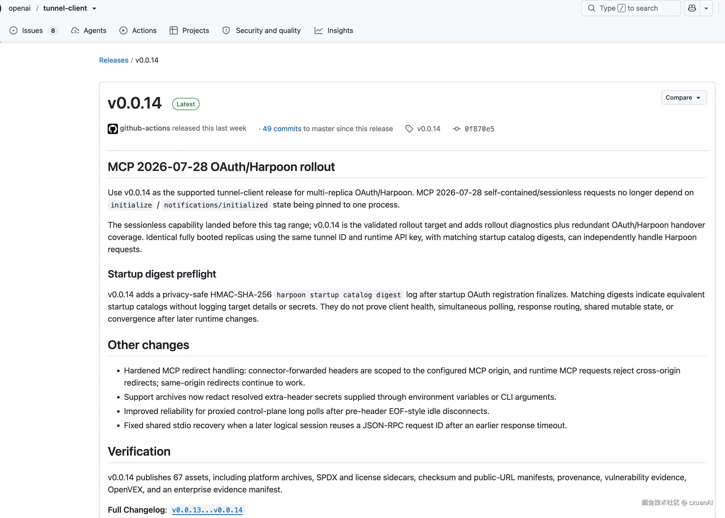Open the Security and quality tab
725x518 pixels.
[262, 31]
